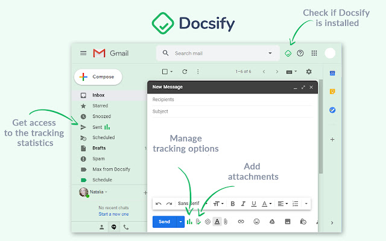
Task: Click the Recipients field
Action: 232,99
